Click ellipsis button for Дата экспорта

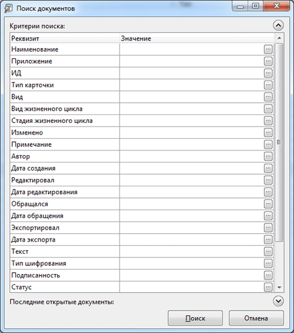pyautogui.click(x=268, y=240)
